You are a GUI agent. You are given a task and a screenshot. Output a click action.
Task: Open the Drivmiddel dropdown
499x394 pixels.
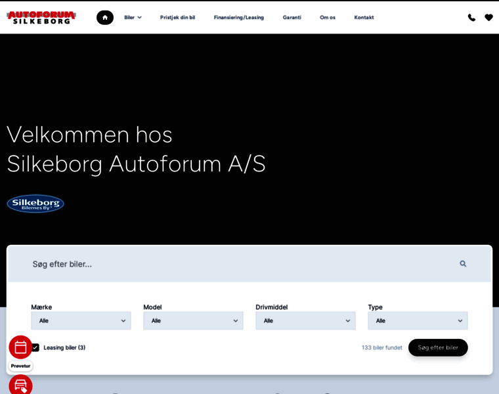(305, 320)
